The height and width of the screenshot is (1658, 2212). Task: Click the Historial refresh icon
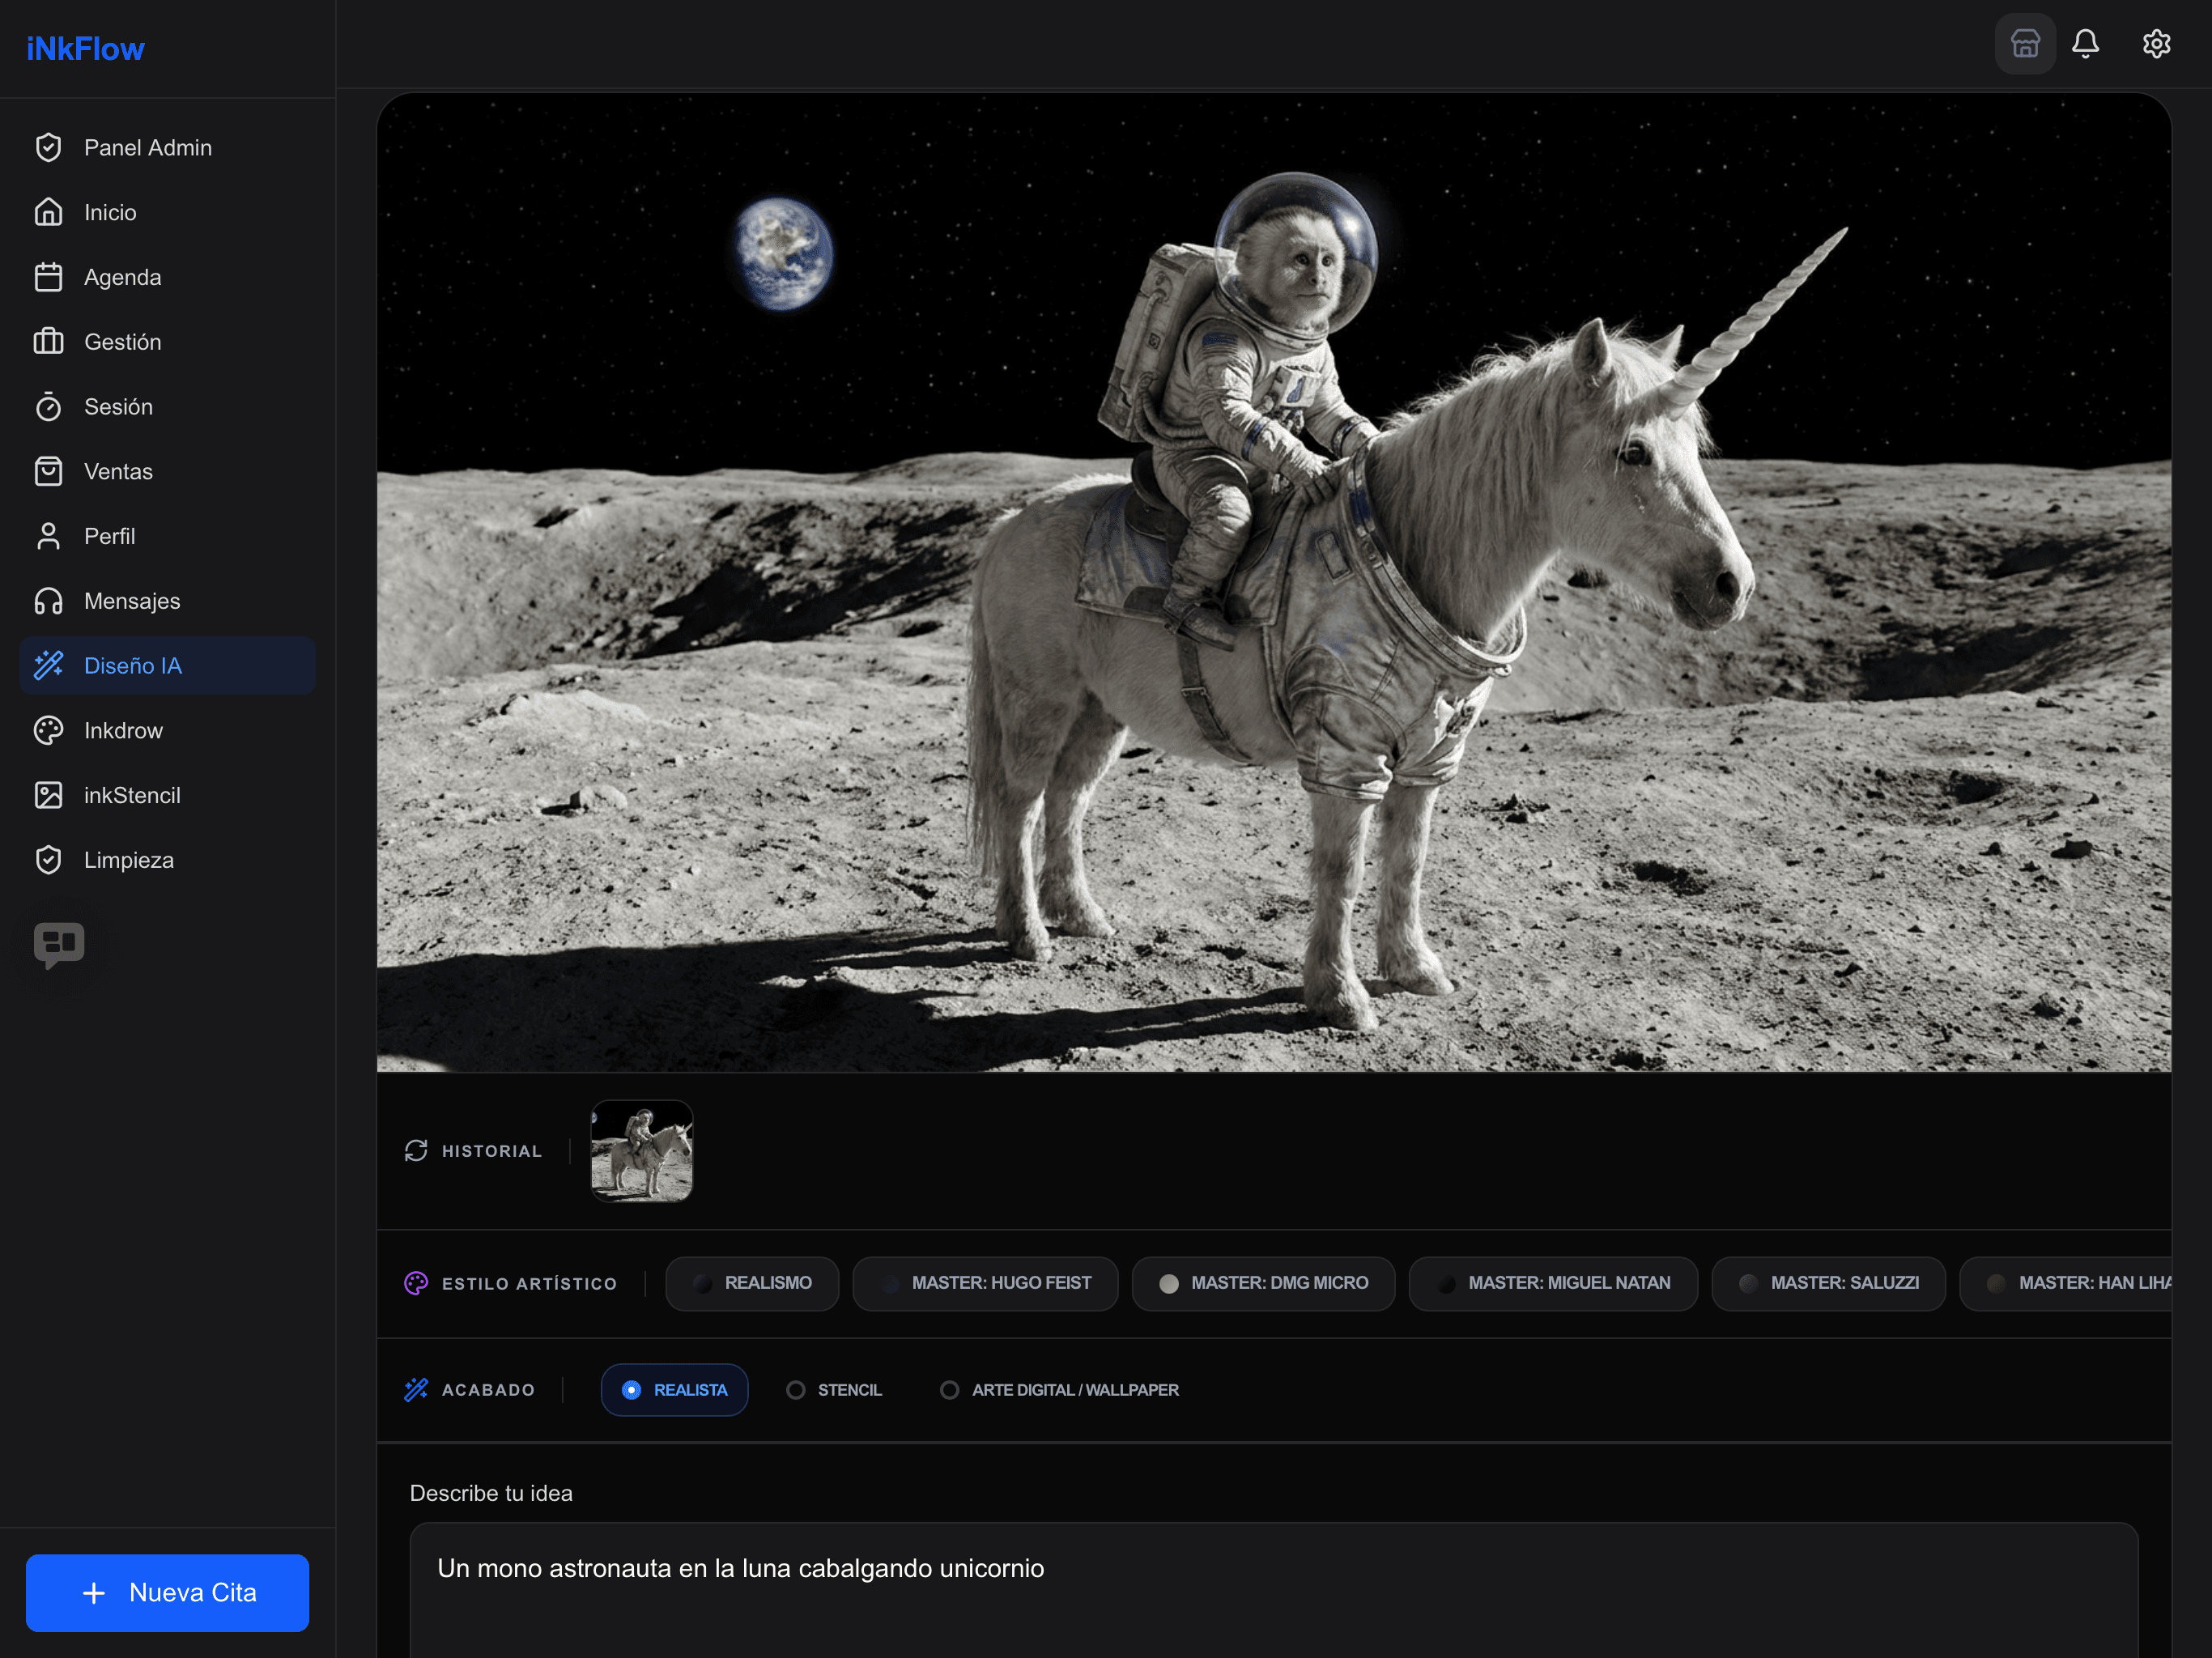pyautogui.click(x=416, y=1151)
